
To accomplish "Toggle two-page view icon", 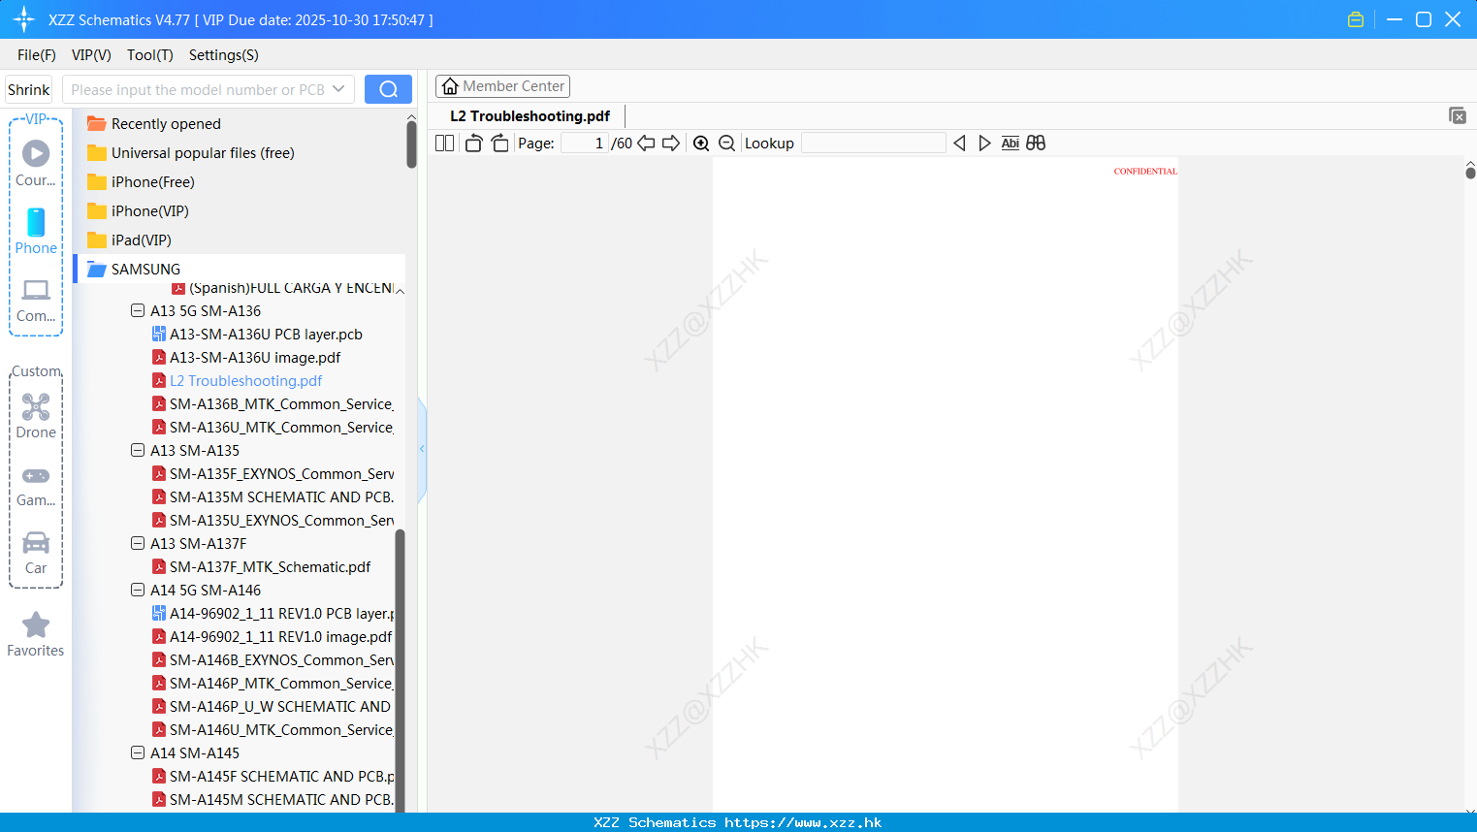I will (x=444, y=144).
